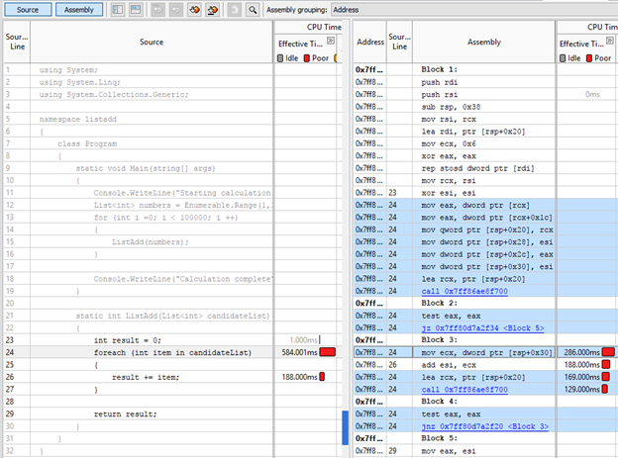Toggle the Assembly view button
Screen dimensions: 618x458
tap(78, 9)
